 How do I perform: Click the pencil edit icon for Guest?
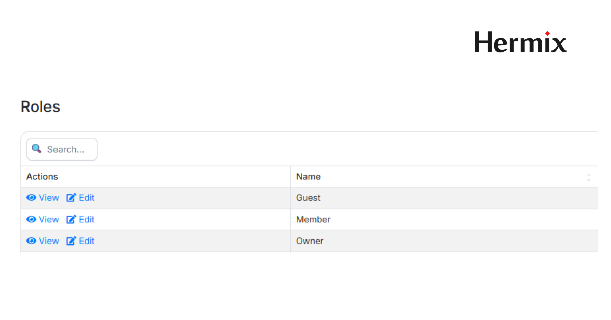tap(71, 198)
